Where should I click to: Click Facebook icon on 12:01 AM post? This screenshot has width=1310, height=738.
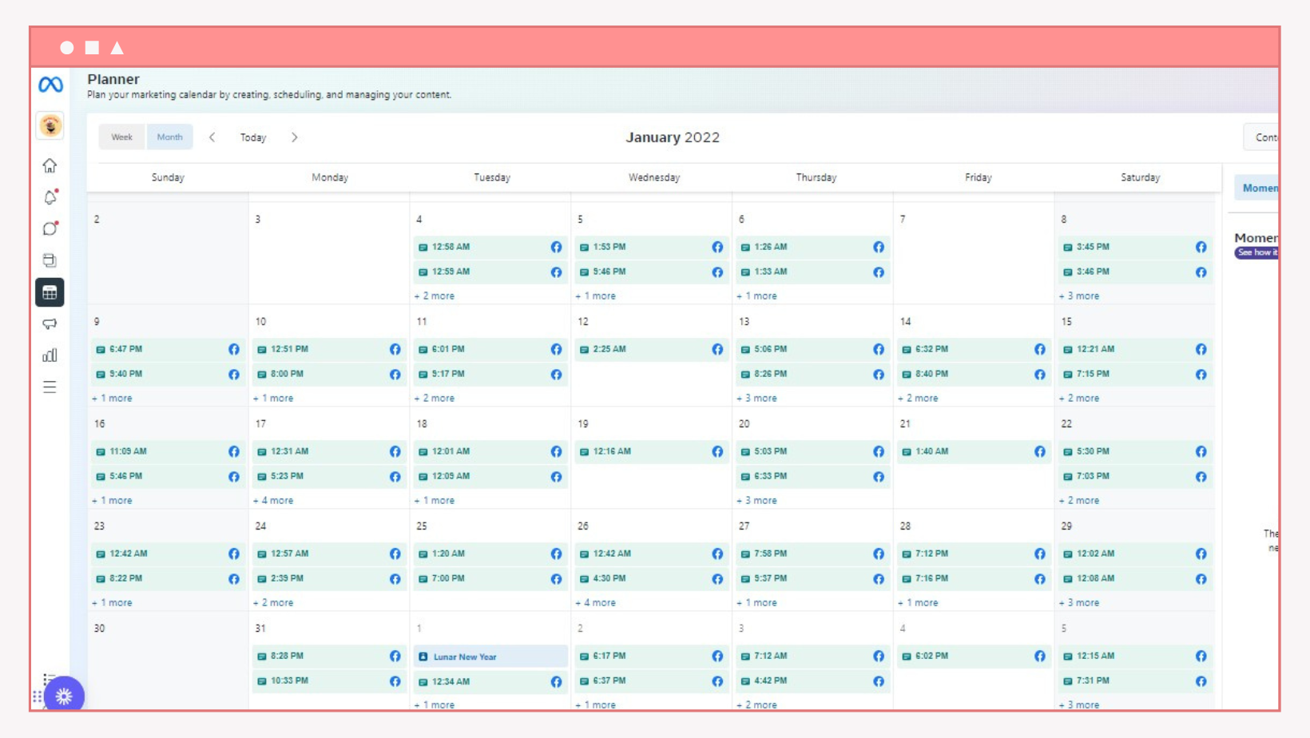[556, 452]
